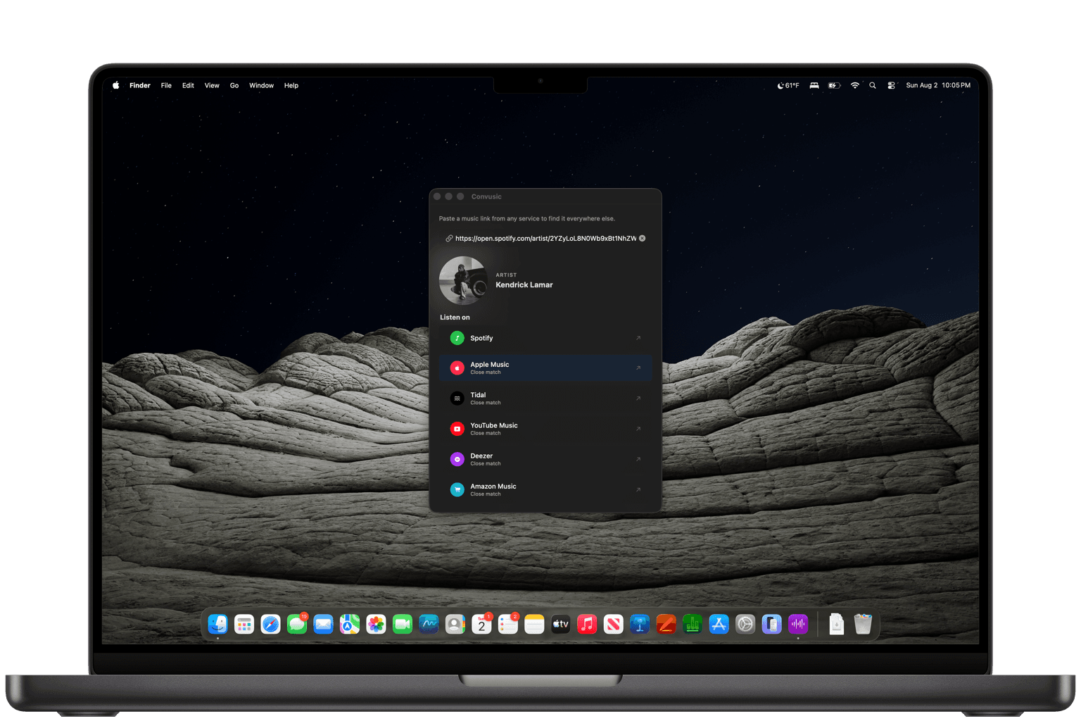Click Kendrick Lamar's artist photo
The image size is (1081, 721).
(463, 280)
